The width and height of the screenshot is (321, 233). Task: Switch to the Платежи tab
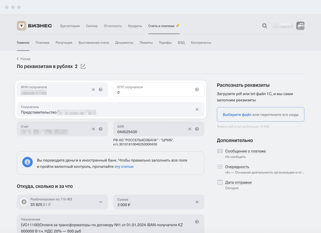click(42, 42)
